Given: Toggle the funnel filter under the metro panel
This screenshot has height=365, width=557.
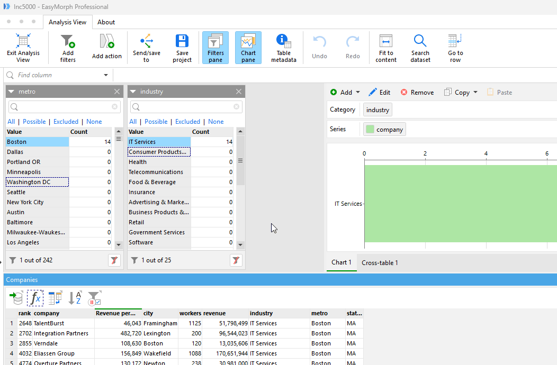Looking at the screenshot, I should point(114,260).
